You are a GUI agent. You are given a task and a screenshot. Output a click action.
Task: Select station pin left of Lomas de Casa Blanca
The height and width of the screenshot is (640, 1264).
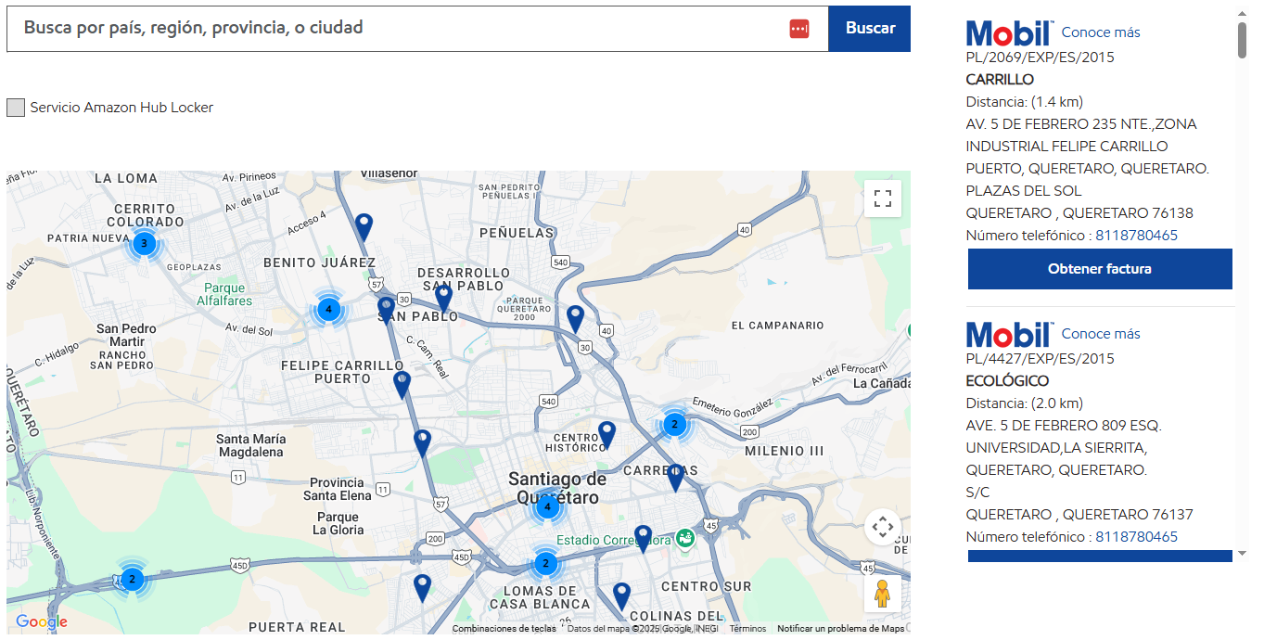[x=422, y=587]
